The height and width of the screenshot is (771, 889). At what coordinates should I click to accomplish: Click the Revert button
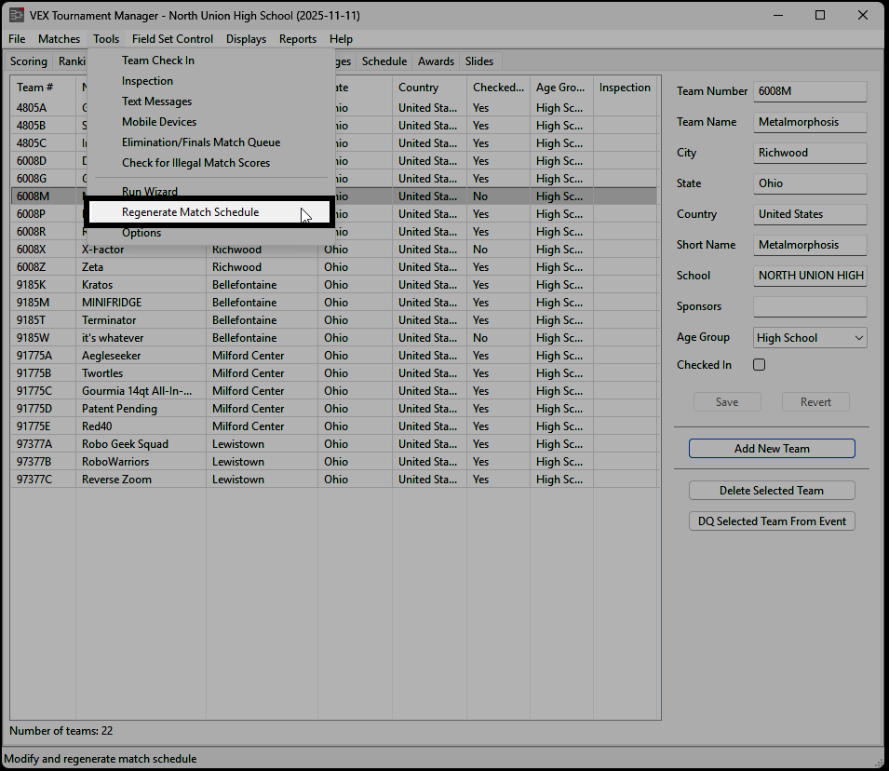(815, 401)
